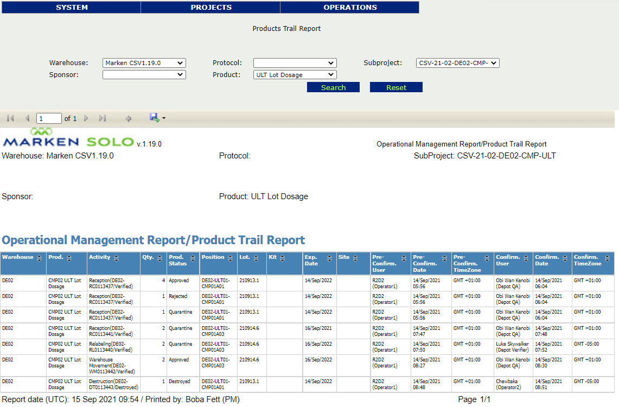The height and width of the screenshot is (407, 619).
Task: Navigate back to parent report
Action: tap(128, 118)
